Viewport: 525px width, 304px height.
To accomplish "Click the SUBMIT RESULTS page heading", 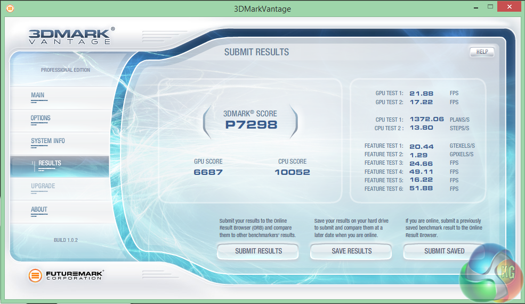I will click(256, 52).
